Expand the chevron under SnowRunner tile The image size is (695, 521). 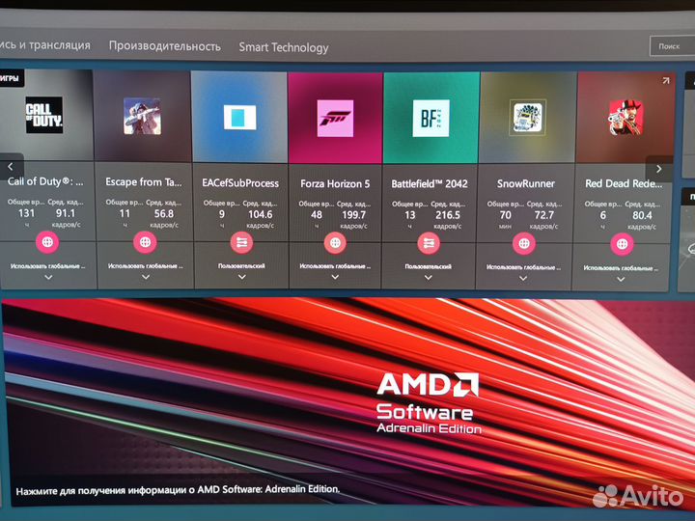pyautogui.click(x=523, y=278)
